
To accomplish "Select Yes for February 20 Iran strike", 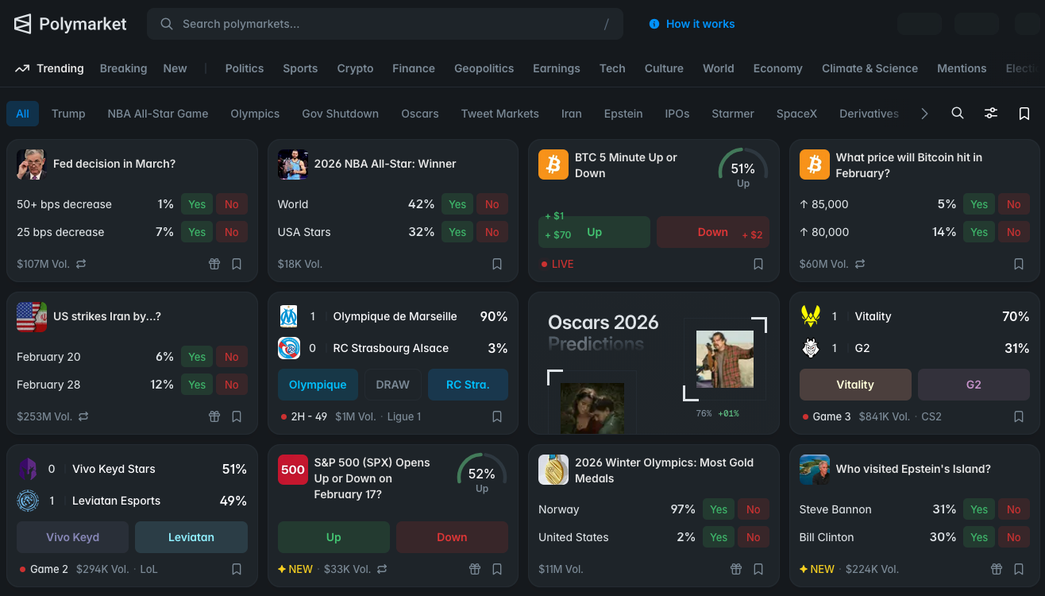I will point(197,357).
